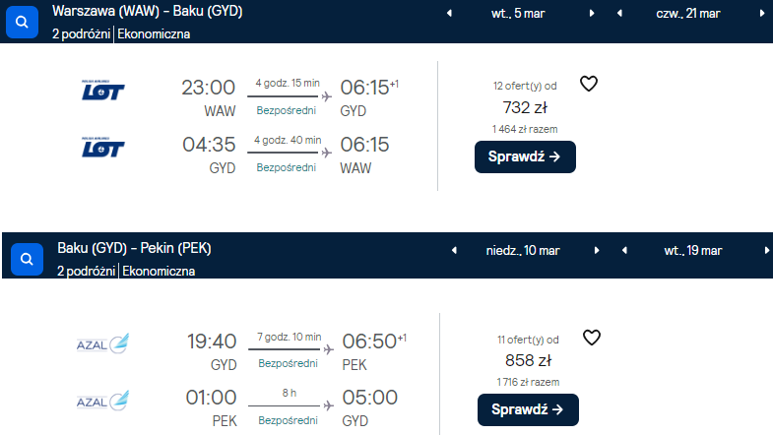Open Warszawa (WAW) – Baku (GYD) route title
The height and width of the screenshot is (435, 773).
tap(148, 11)
